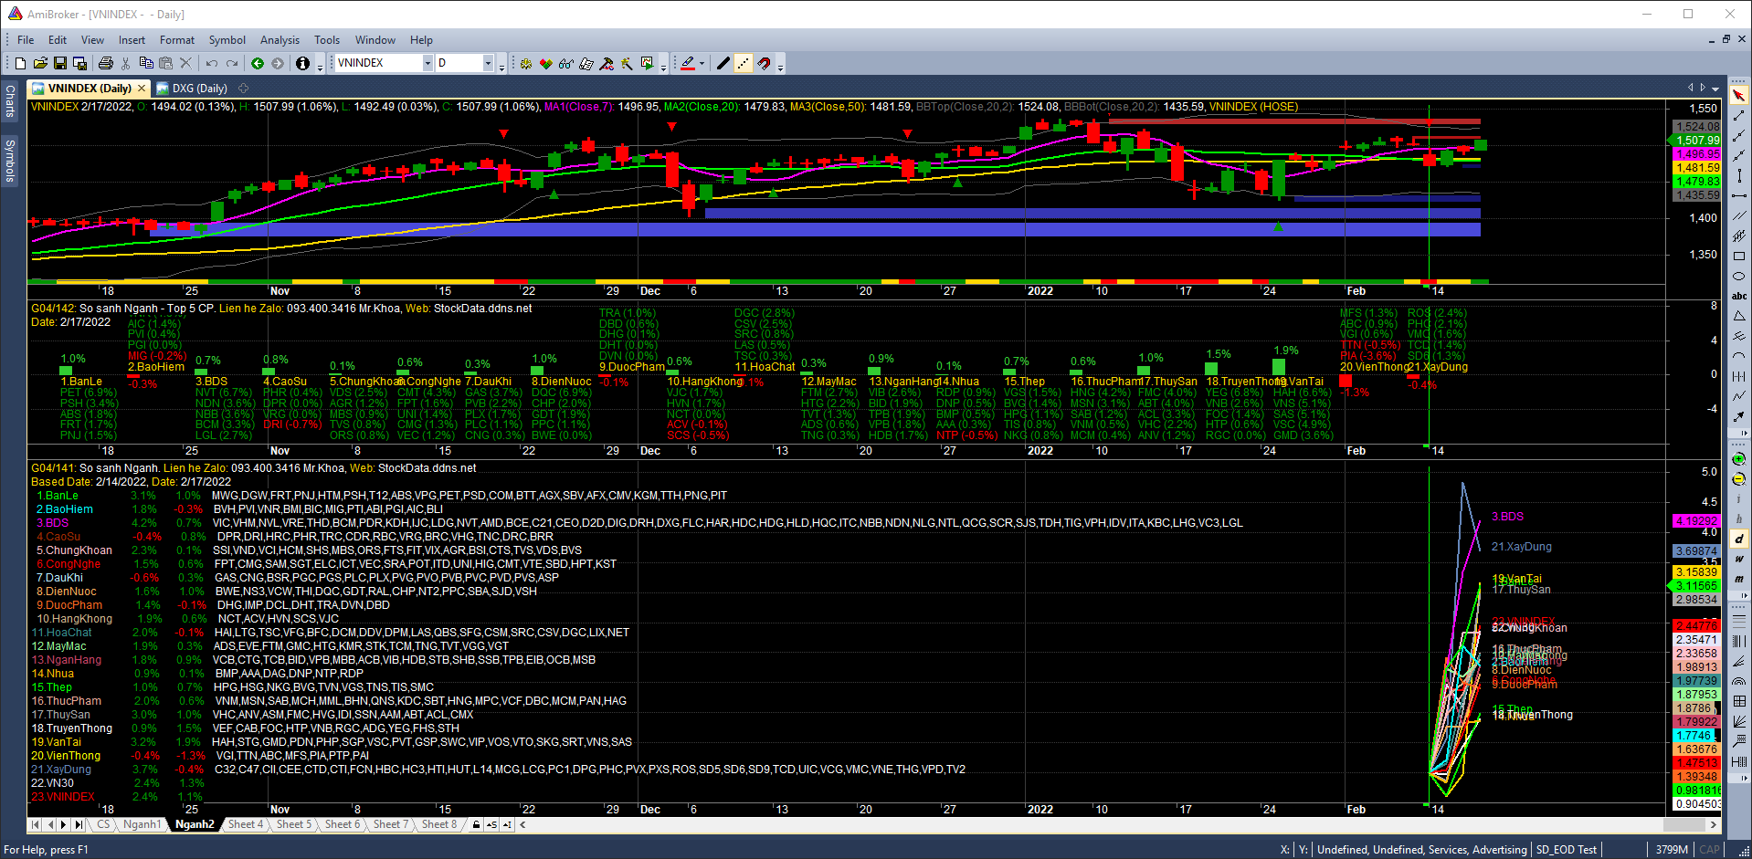
Task: Redo the action via toolbar
Action: pos(232,63)
